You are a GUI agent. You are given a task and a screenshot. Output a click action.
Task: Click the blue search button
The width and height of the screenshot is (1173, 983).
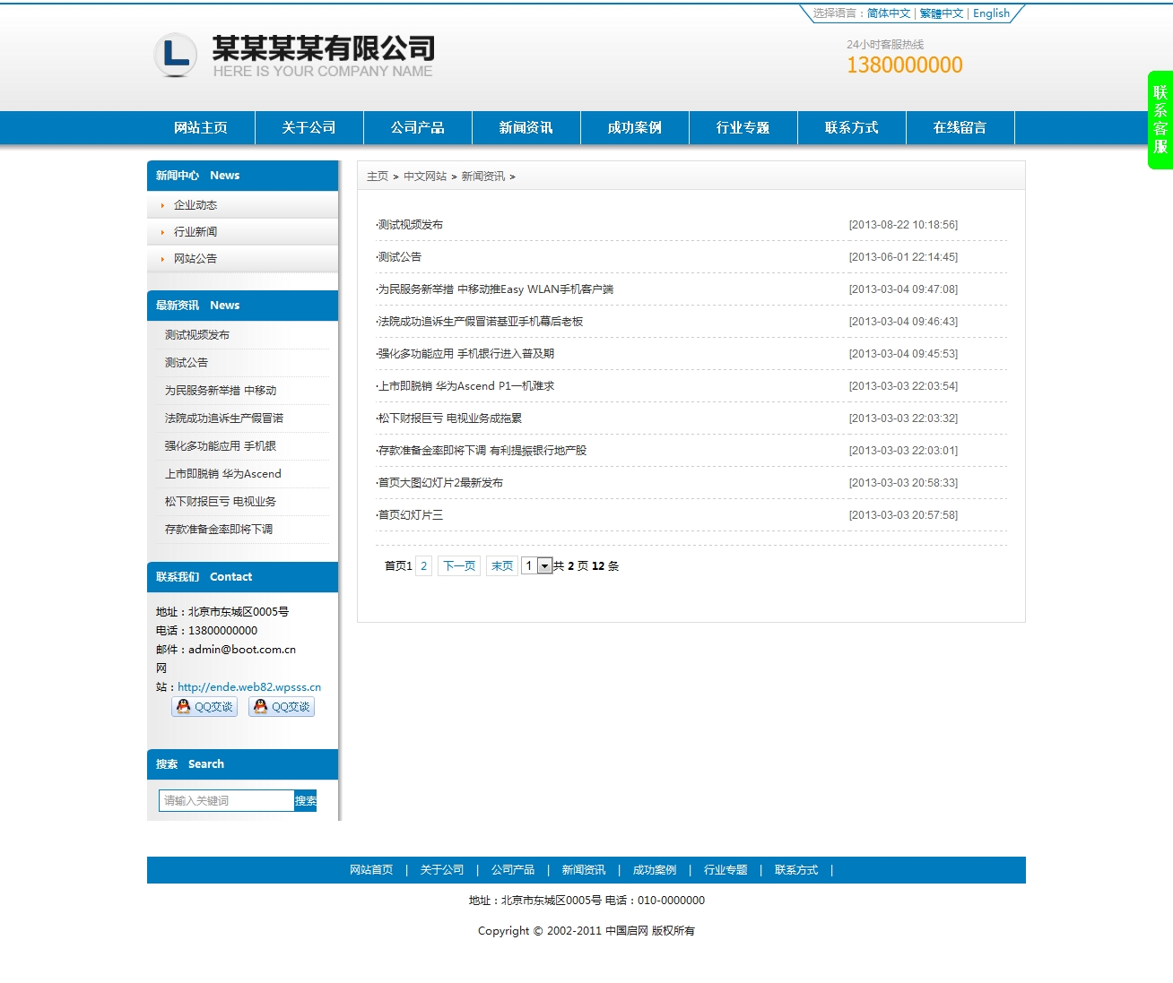305,801
